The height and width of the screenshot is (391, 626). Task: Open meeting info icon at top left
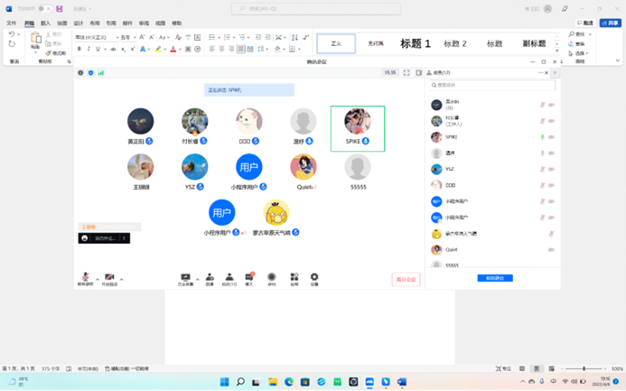(x=80, y=72)
